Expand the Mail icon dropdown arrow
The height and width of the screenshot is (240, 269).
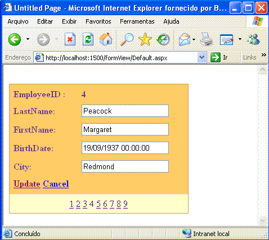point(194,39)
